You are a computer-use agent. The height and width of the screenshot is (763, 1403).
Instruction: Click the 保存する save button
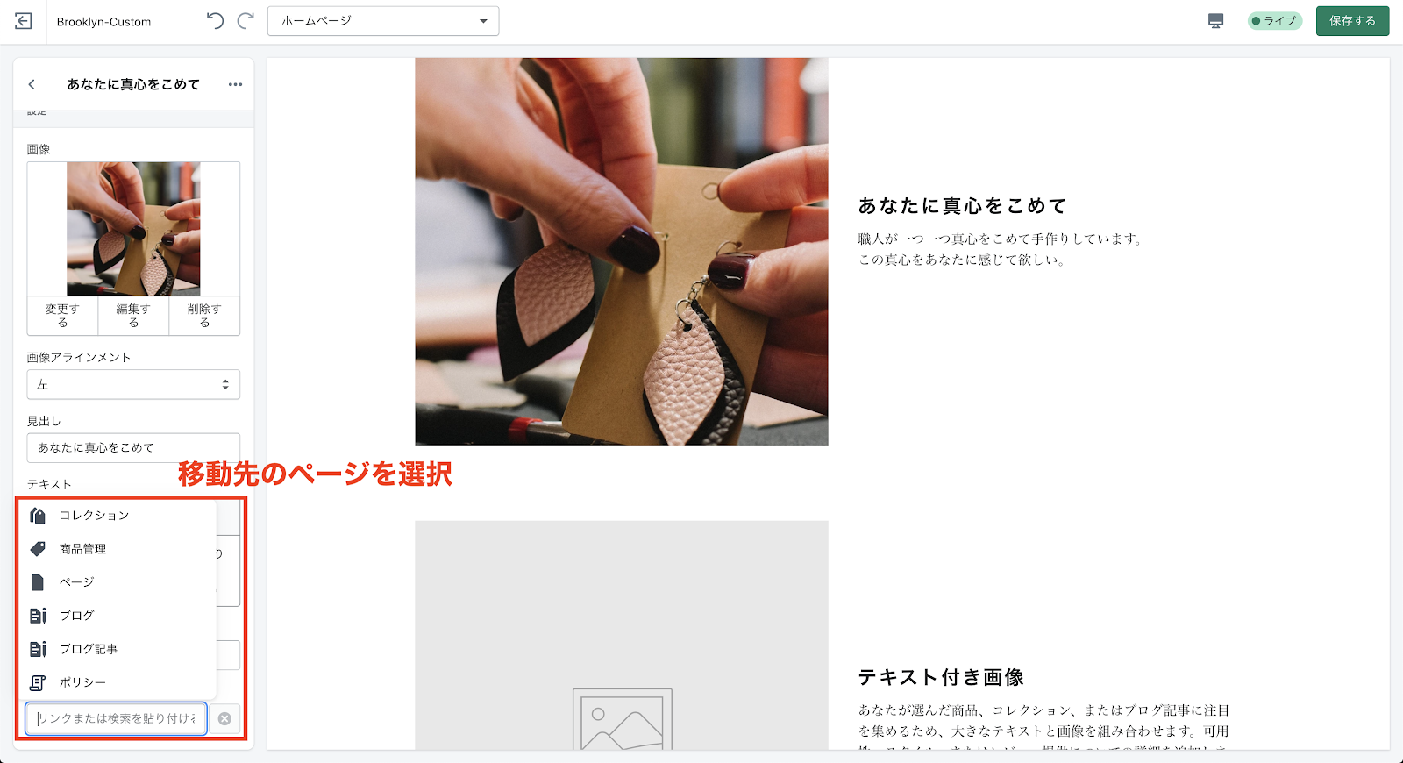[x=1351, y=21]
